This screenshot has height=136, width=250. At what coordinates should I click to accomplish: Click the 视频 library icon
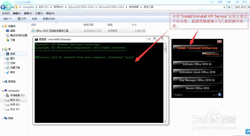pyautogui.click(x=8, y=54)
